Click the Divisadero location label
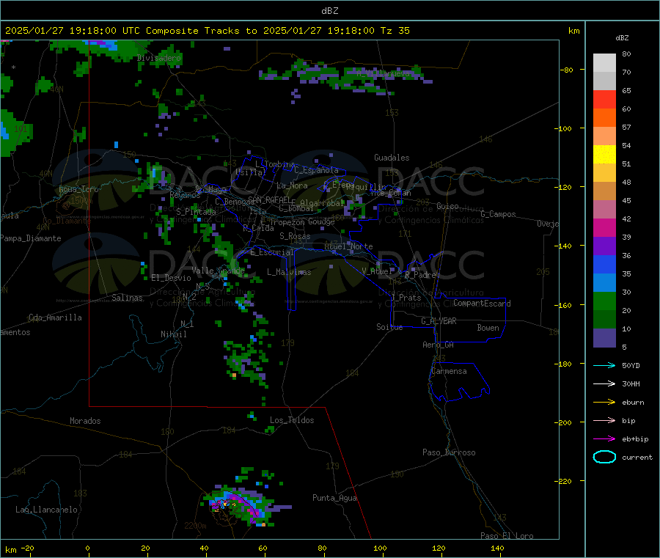Screen dimensions: 660x558 point(159,58)
